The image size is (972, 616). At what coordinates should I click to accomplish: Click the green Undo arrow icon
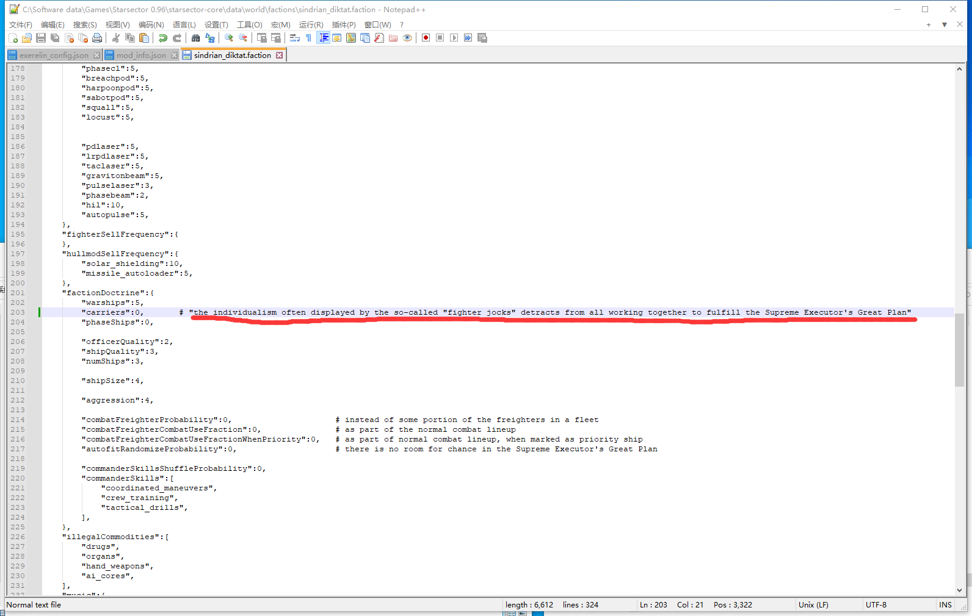[x=162, y=38]
